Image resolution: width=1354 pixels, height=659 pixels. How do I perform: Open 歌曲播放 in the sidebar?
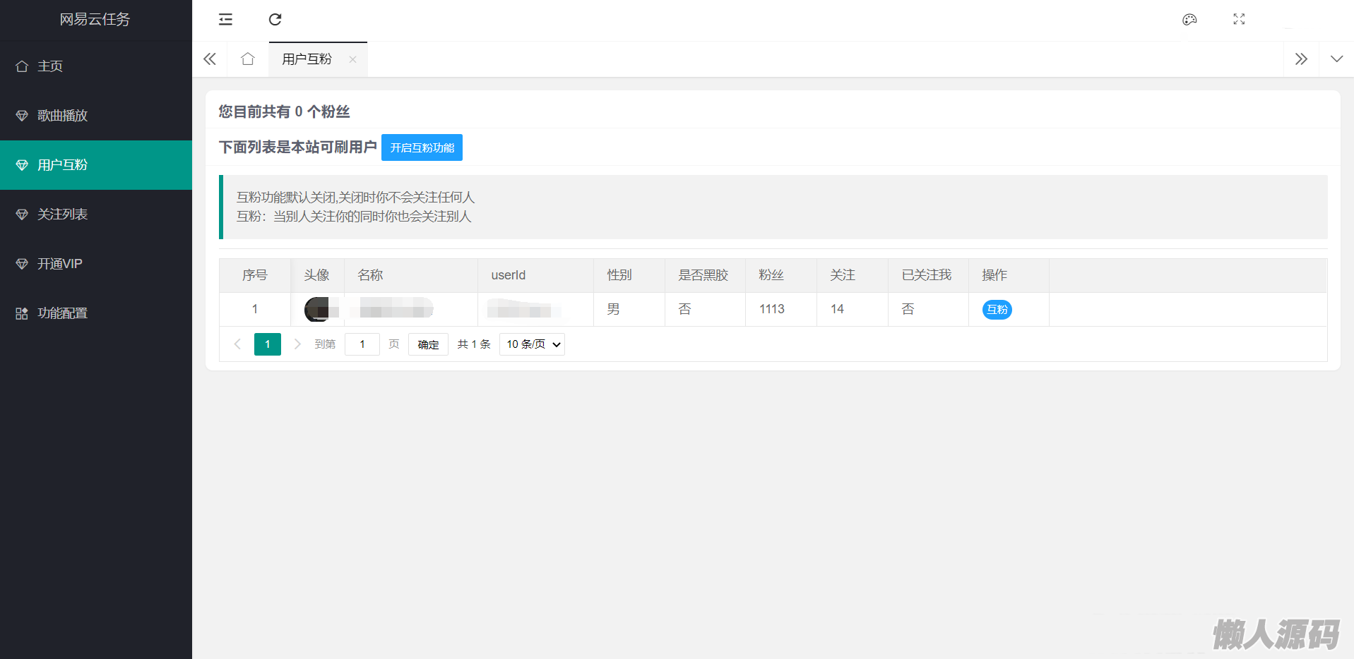pyautogui.click(x=62, y=116)
